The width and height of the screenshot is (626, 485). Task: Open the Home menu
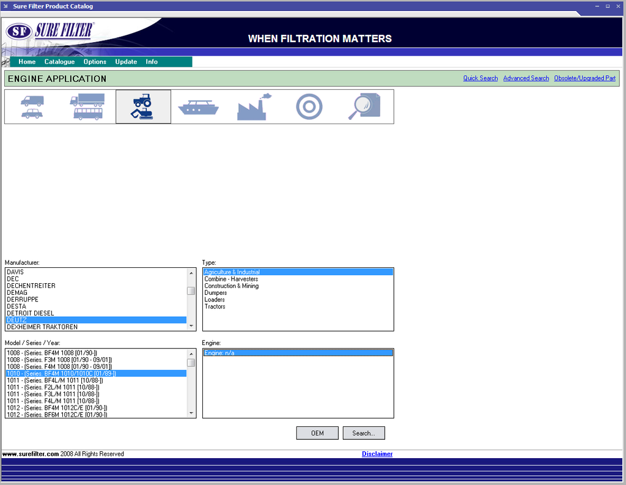27,62
